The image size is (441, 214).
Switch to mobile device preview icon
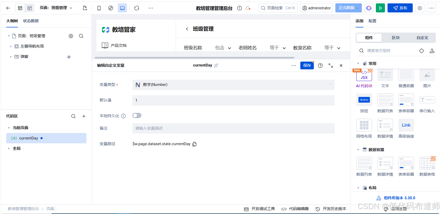click(99, 8)
